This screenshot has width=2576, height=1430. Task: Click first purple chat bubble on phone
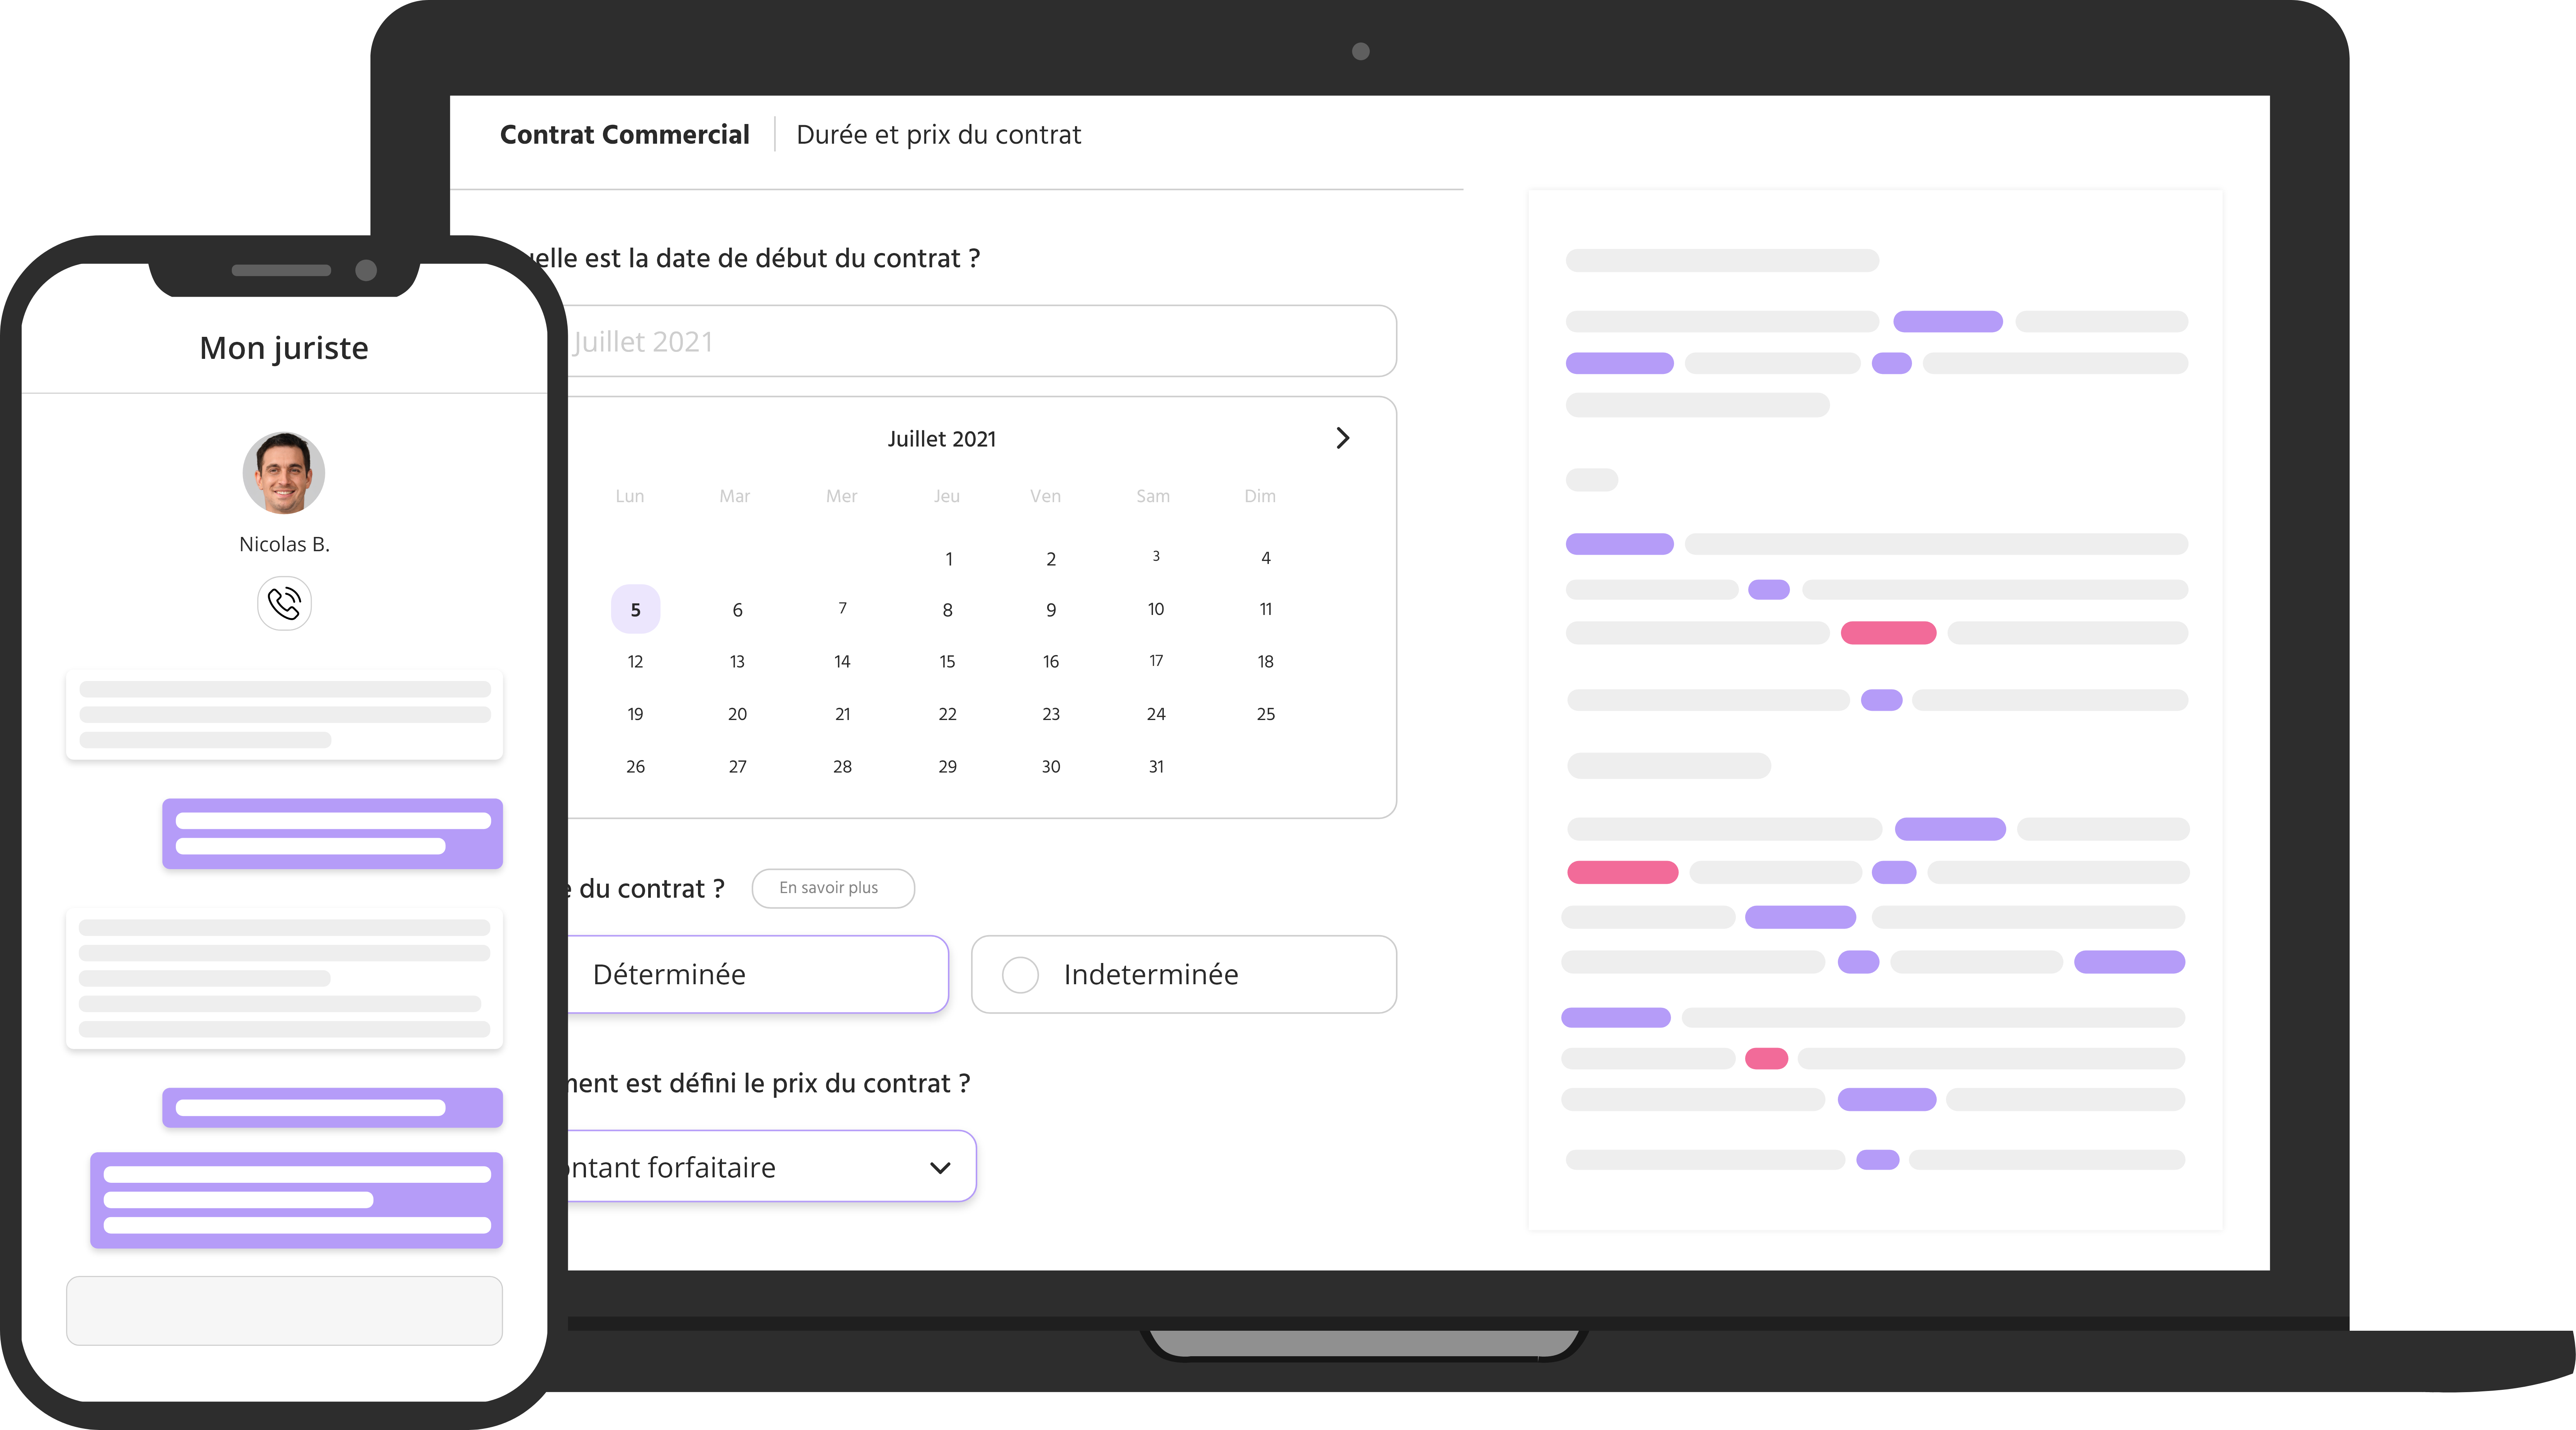[332, 833]
